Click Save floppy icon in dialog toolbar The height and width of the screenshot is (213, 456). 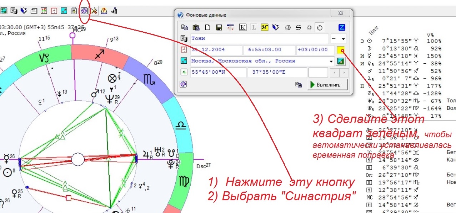click(219, 27)
